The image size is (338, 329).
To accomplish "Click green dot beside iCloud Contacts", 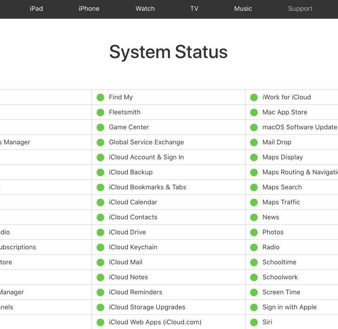I will tap(100, 217).
